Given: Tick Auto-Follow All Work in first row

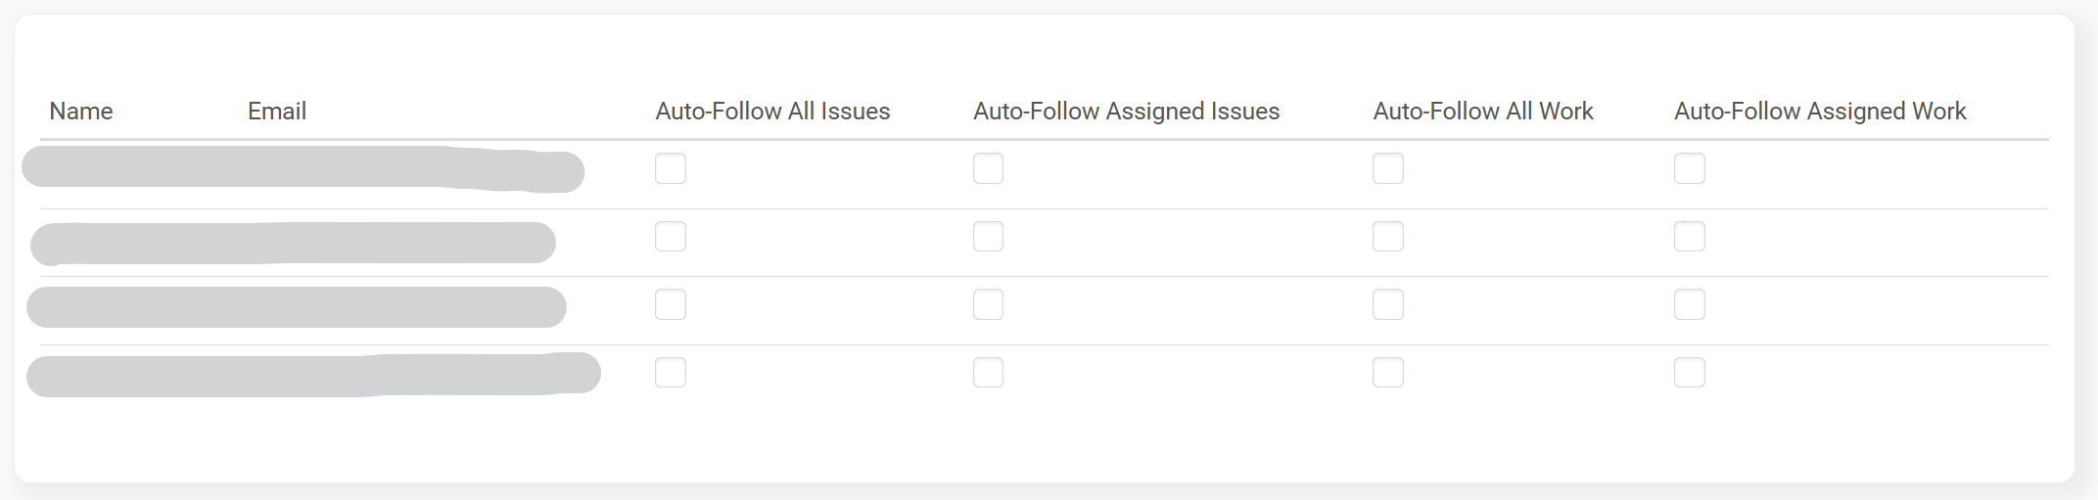Looking at the screenshot, I should (1387, 168).
